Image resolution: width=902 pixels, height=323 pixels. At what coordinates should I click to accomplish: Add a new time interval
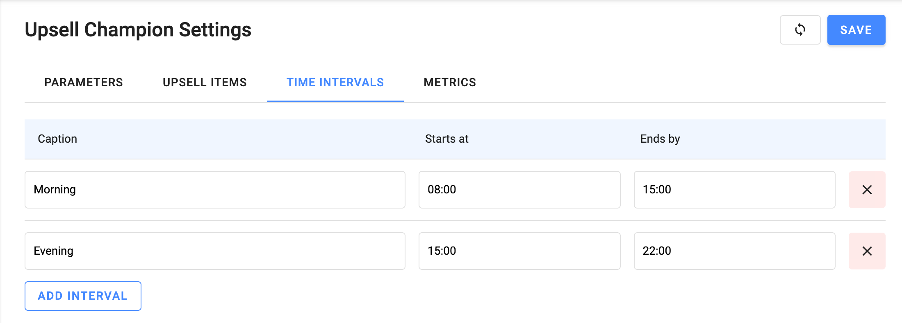coord(83,296)
